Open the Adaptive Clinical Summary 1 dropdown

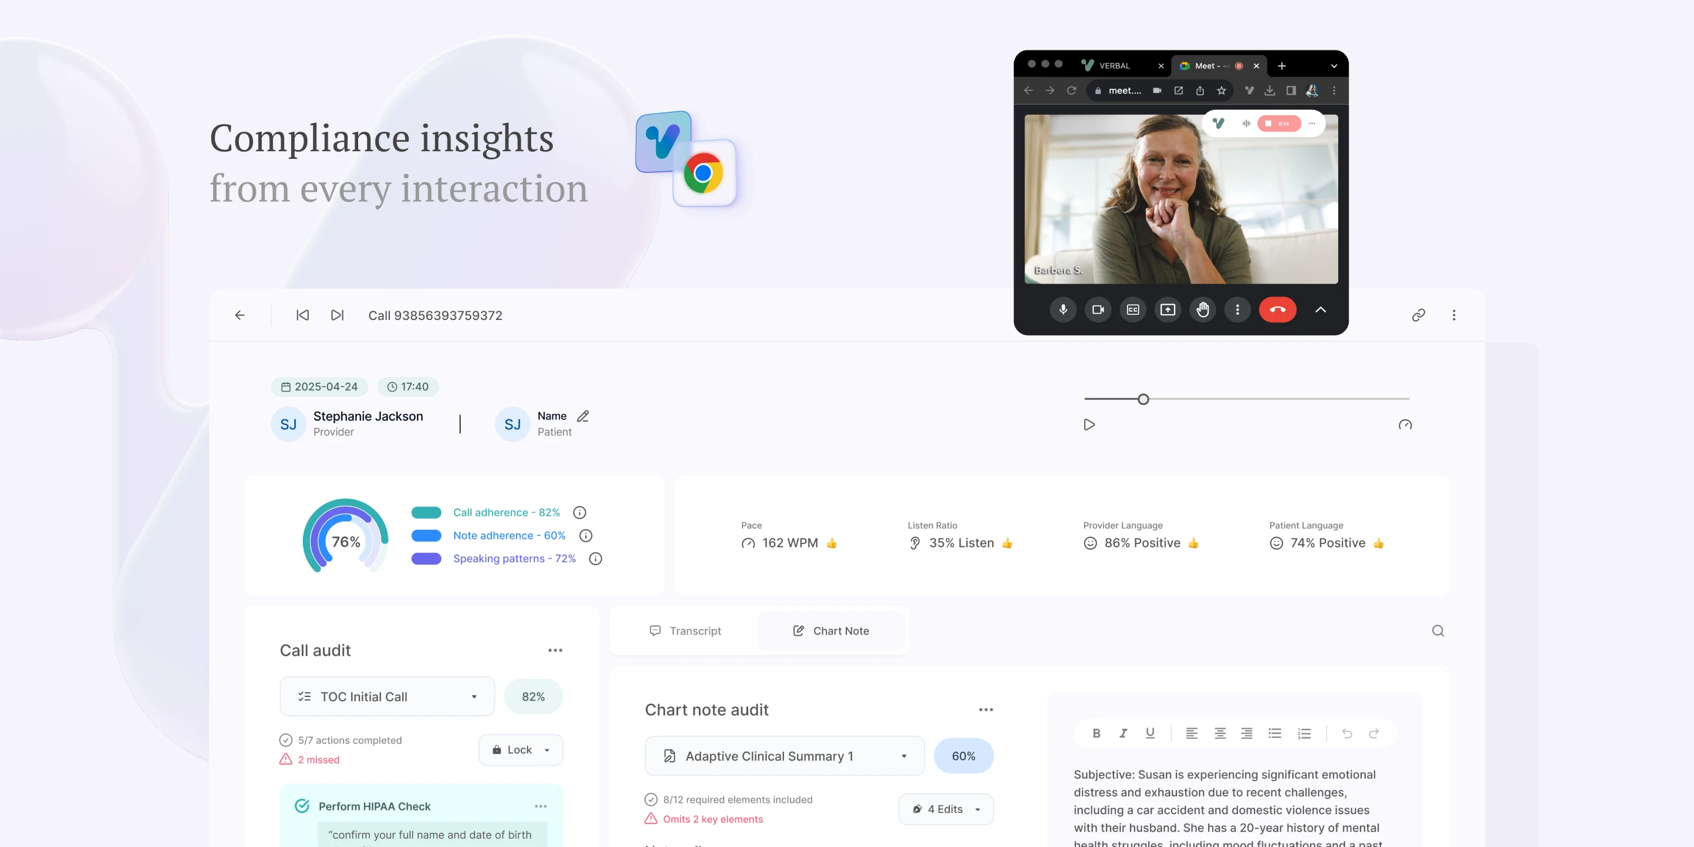tap(784, 756)
